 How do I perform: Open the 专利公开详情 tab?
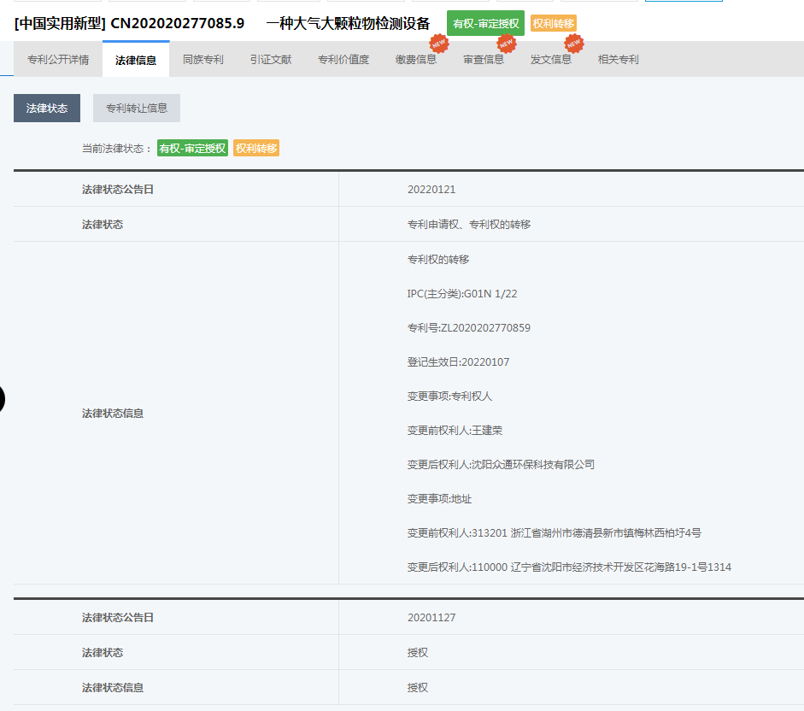pos(58,60)
